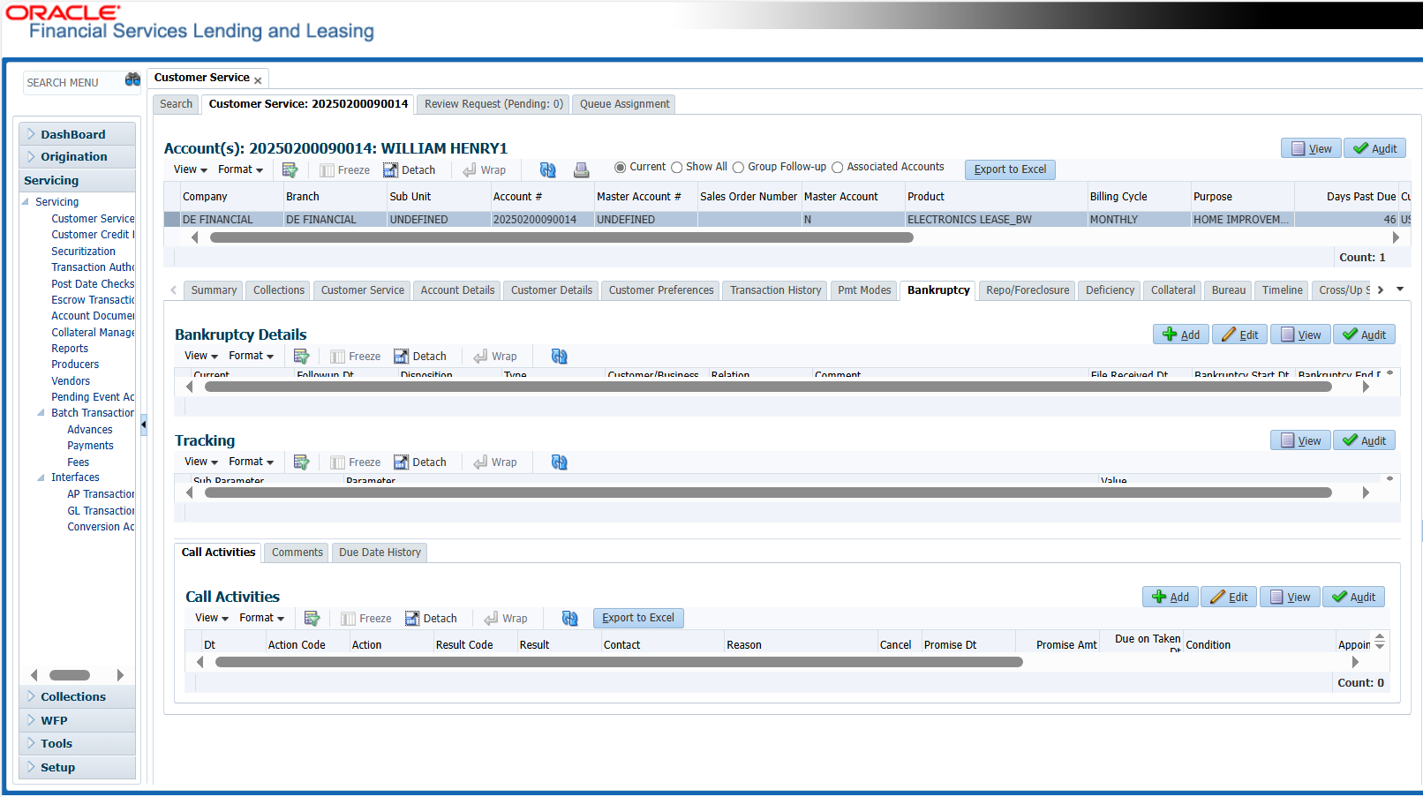Click Export to Excel in Call Activities
This screenshot has width=1423, height=797.
coord(638,618)
